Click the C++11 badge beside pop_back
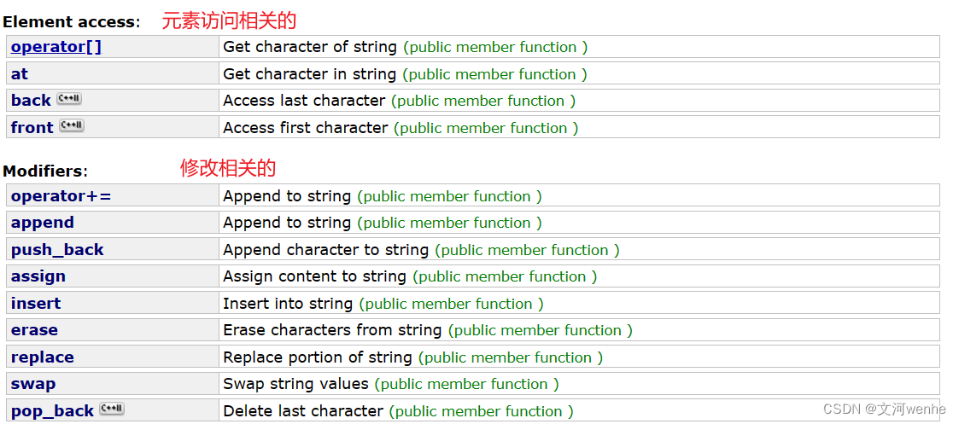 coord(112,409)
